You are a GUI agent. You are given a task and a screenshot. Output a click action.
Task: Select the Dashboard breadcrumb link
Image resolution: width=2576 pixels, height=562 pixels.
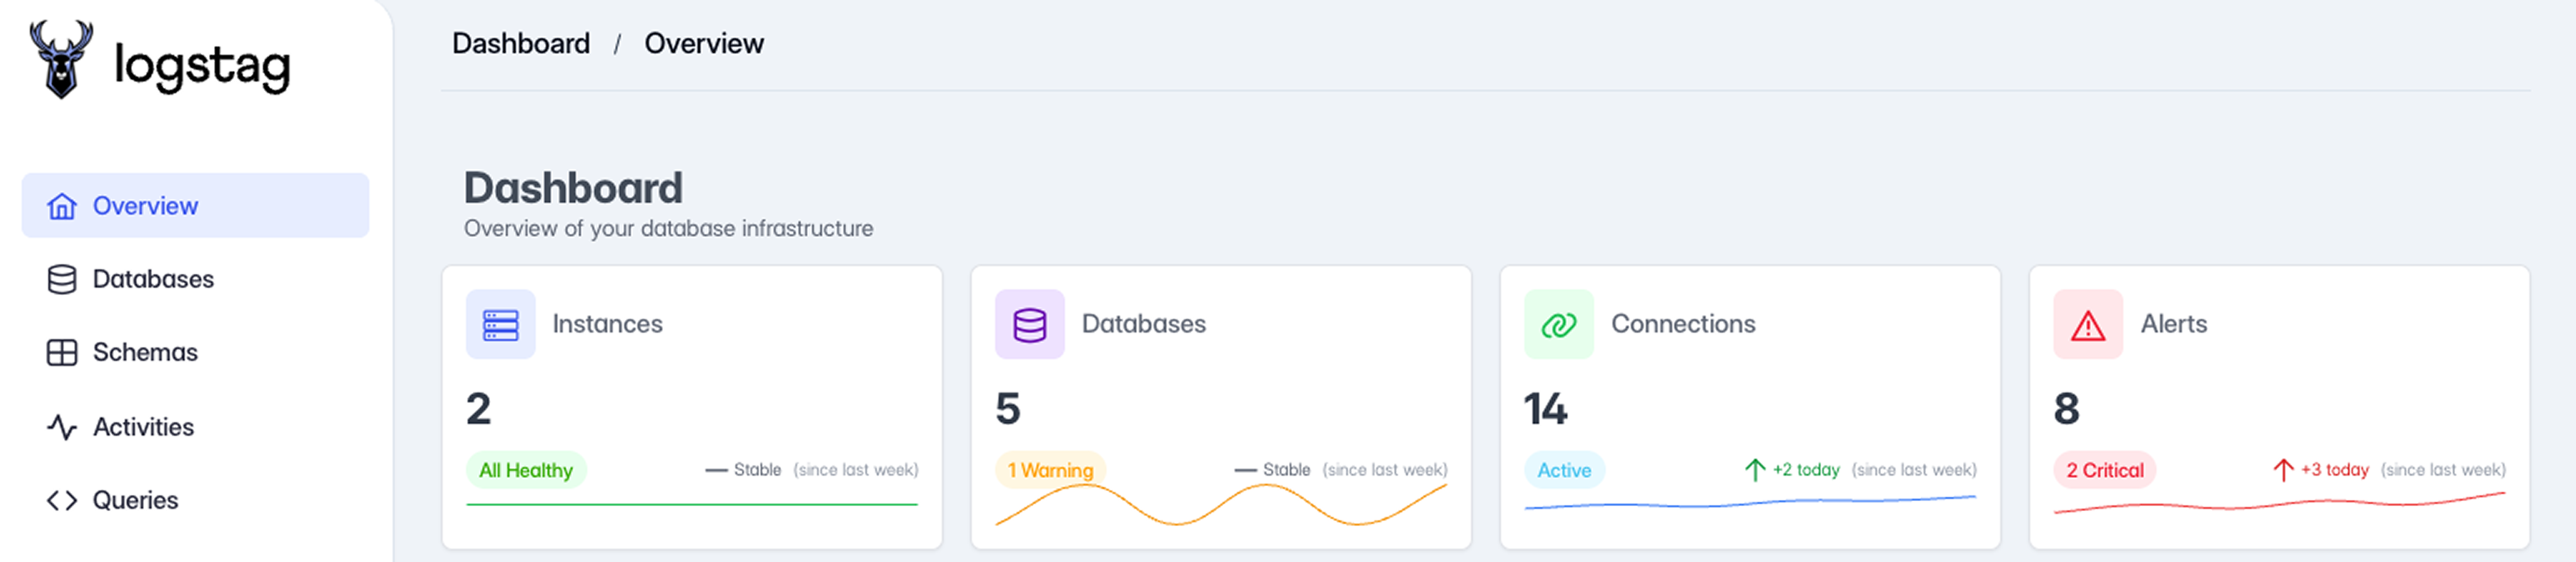(x=520, y=44)
